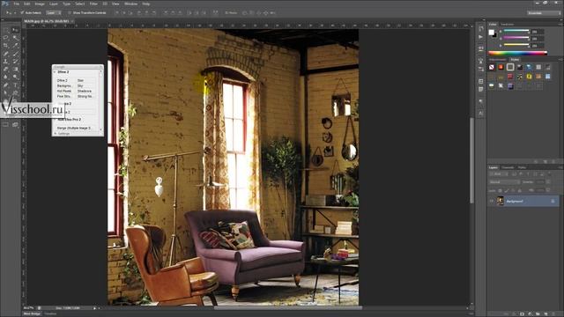Open the Window menu

pyautogui.click(x=130, y=4)
